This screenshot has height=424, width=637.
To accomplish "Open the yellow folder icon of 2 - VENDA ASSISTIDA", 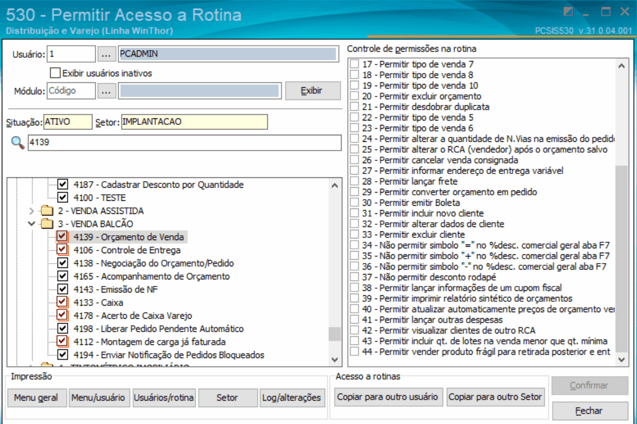I will coord(47,211).
